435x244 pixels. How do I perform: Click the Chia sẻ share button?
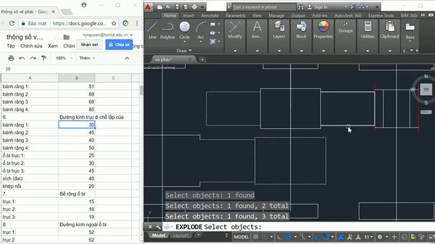click(x=119, y=45)
